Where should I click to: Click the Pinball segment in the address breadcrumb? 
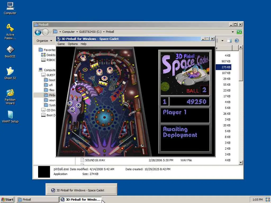click(x=110, y=32)
